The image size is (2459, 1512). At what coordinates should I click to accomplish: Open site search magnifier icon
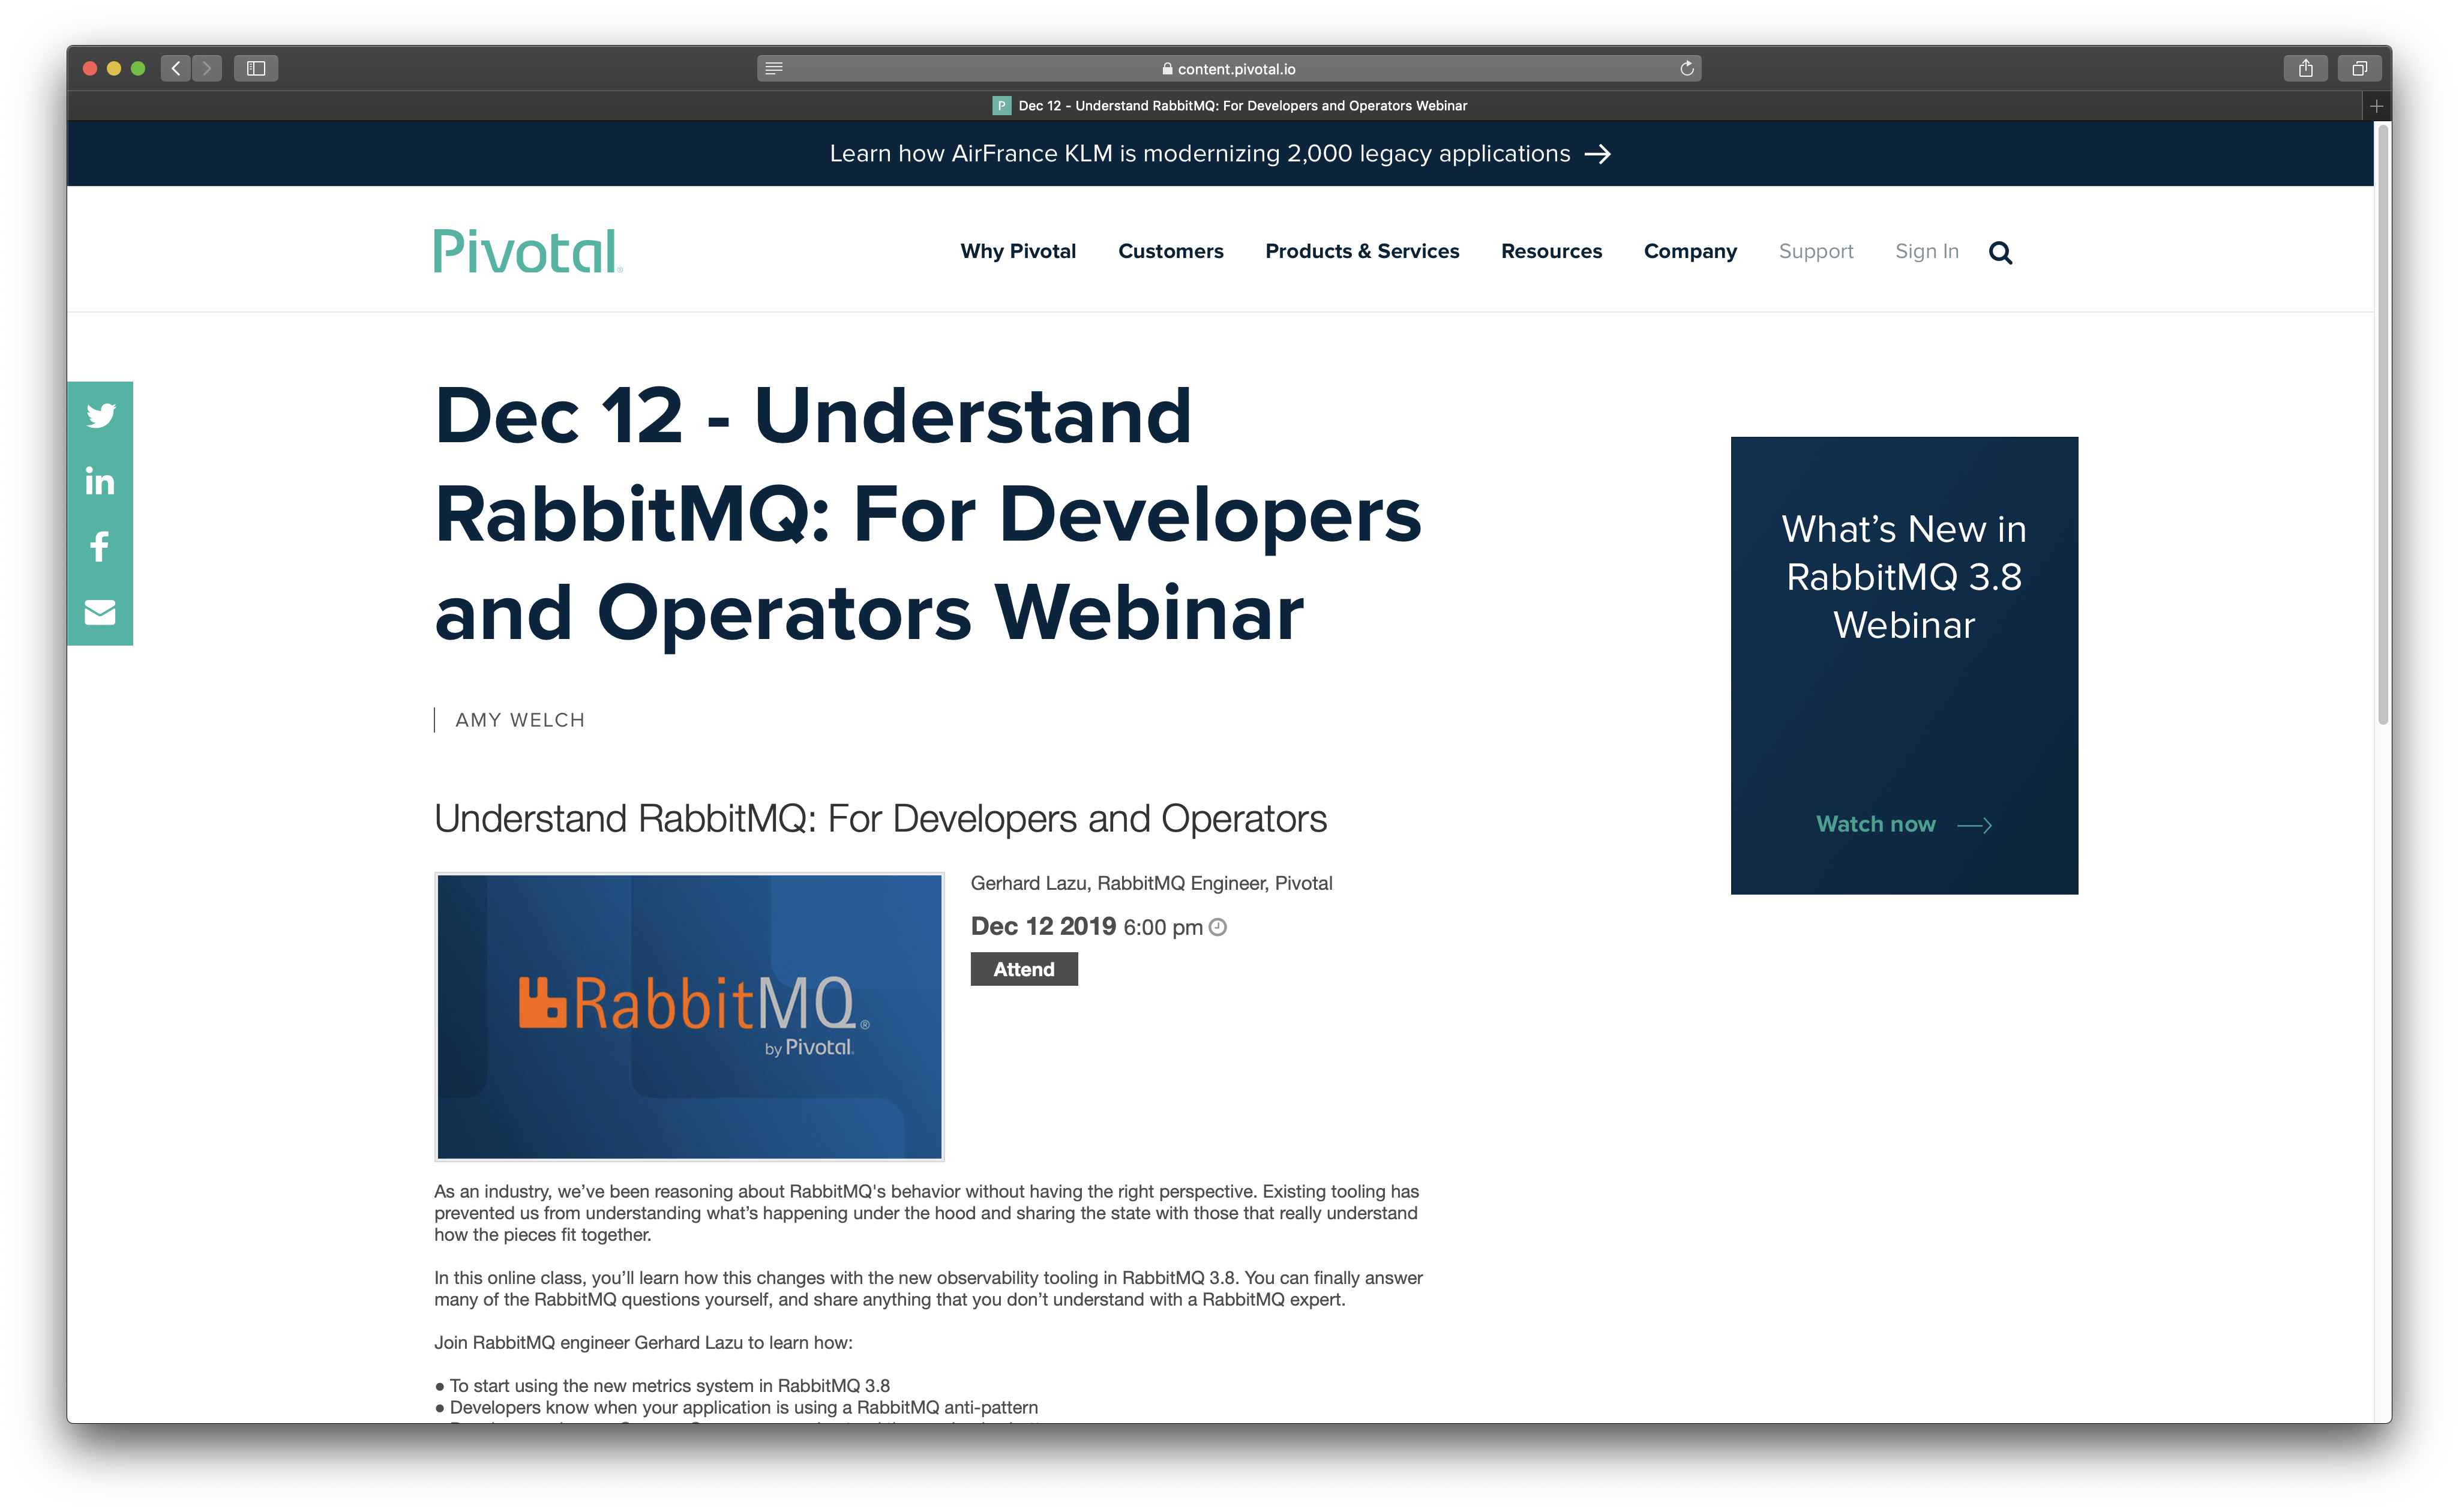tap(2000, 253)
